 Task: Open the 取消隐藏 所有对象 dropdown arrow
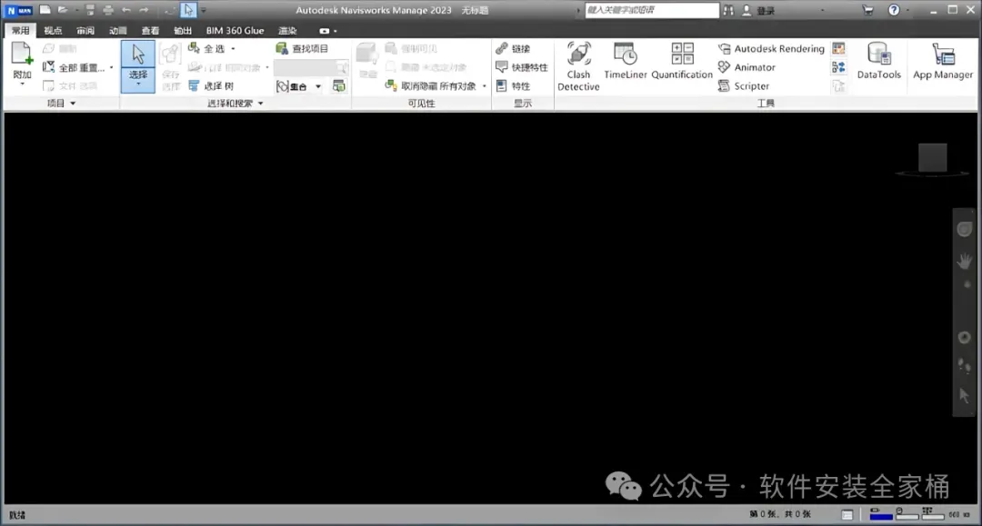click(484, 85)
